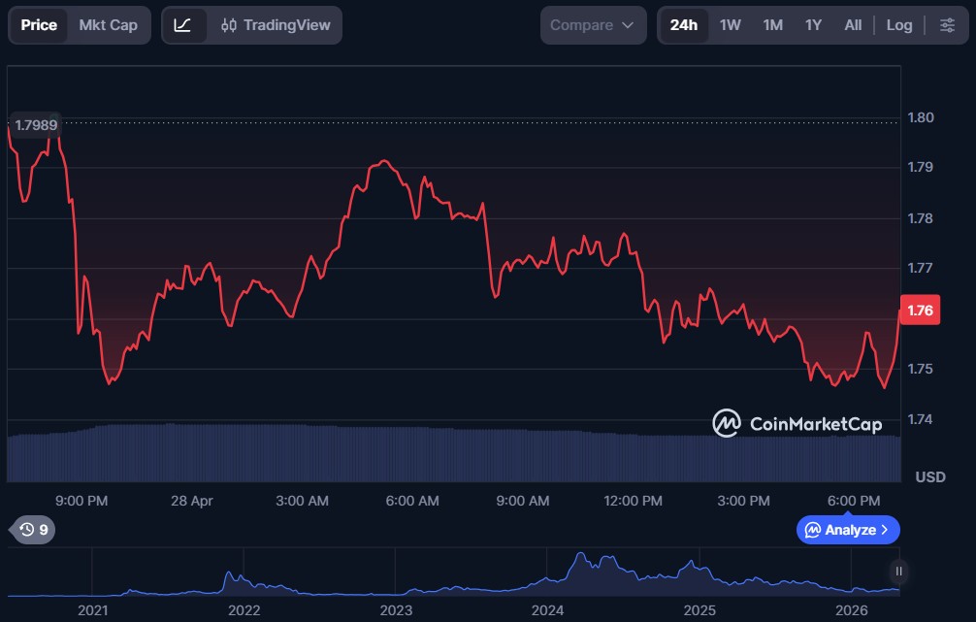Screen dimensions: 976x622
Task: Toggle the Price view on
Action: 38,25
